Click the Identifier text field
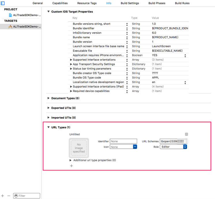Viewport: 215px width, 199px height. click(x=123, y=141)
